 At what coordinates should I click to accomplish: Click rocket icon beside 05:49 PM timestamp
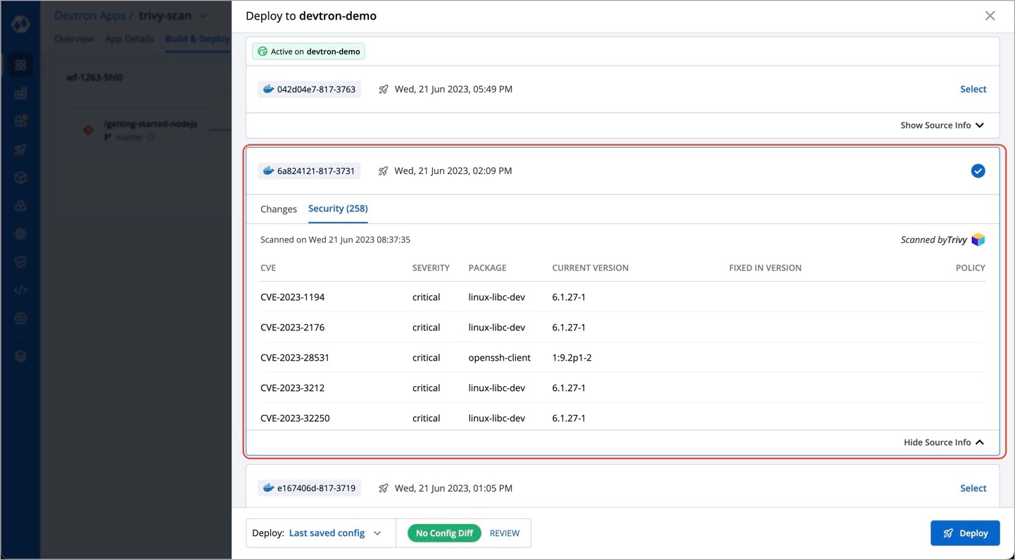pyautogui.click(x=383, y=89)
